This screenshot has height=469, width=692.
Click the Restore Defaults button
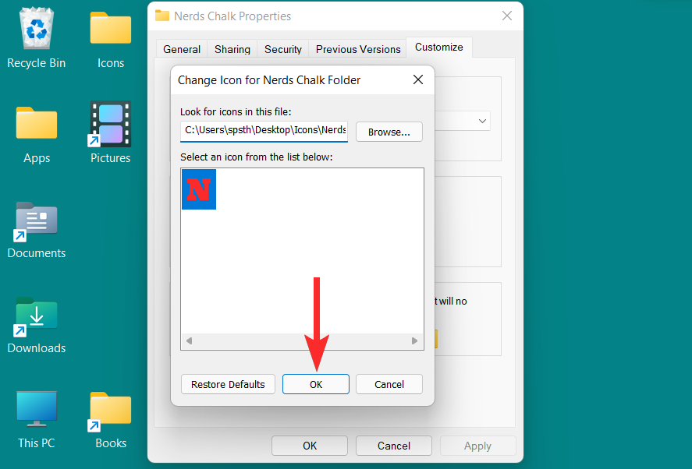tap(228, 384)
